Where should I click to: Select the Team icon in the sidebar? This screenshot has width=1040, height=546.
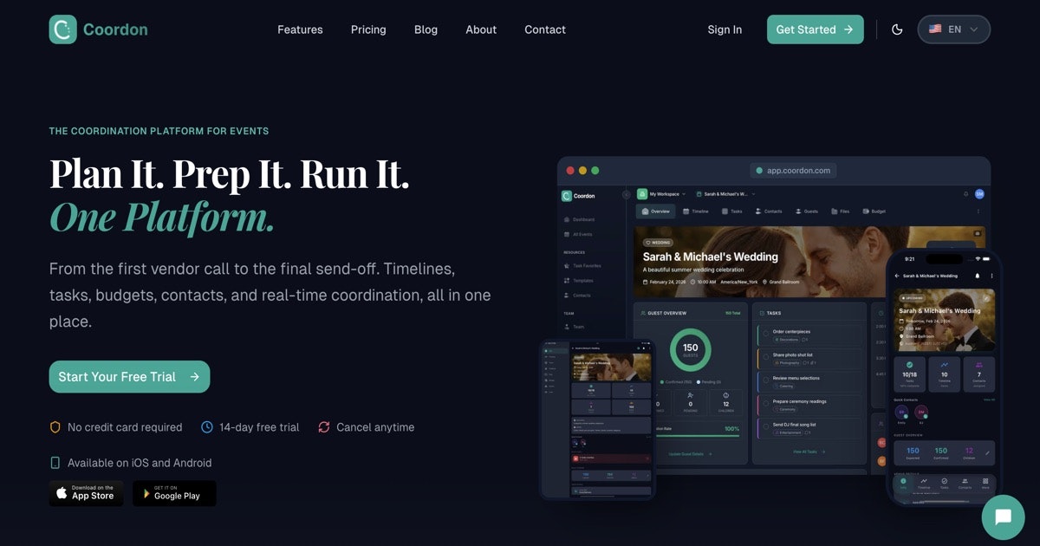[567, 327]
